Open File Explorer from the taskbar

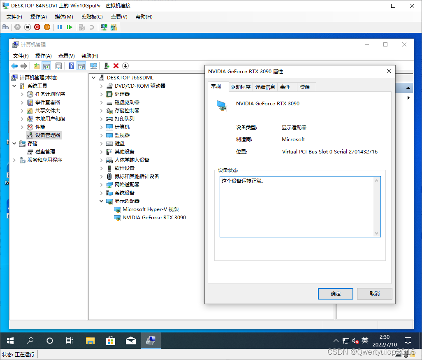90,341
